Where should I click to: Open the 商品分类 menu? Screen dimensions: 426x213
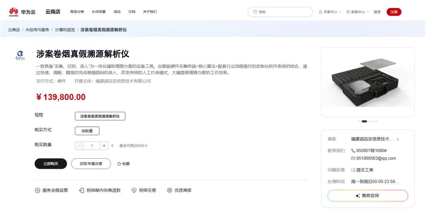coord(77,12)
